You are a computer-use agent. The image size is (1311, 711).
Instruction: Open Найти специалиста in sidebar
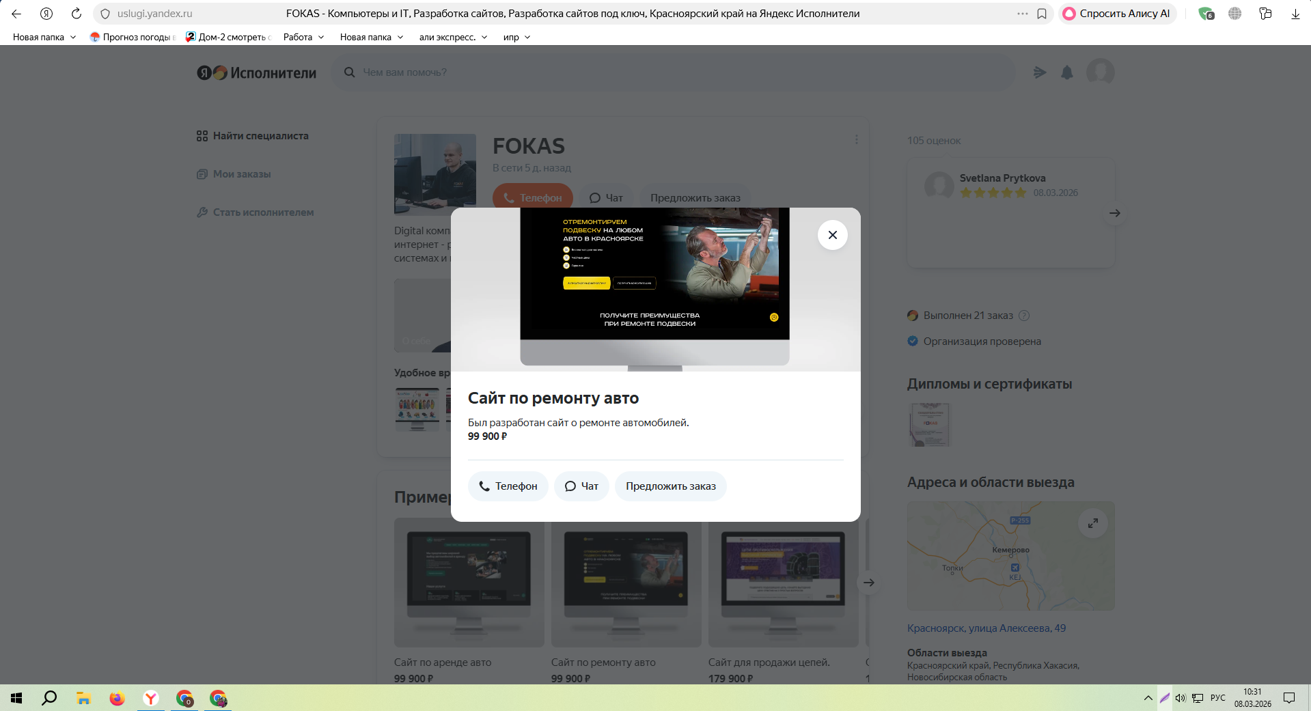pos(253,136)
